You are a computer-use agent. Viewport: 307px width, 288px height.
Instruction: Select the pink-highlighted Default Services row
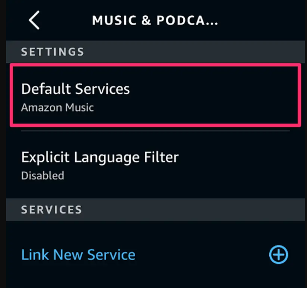tap(155, 95)
